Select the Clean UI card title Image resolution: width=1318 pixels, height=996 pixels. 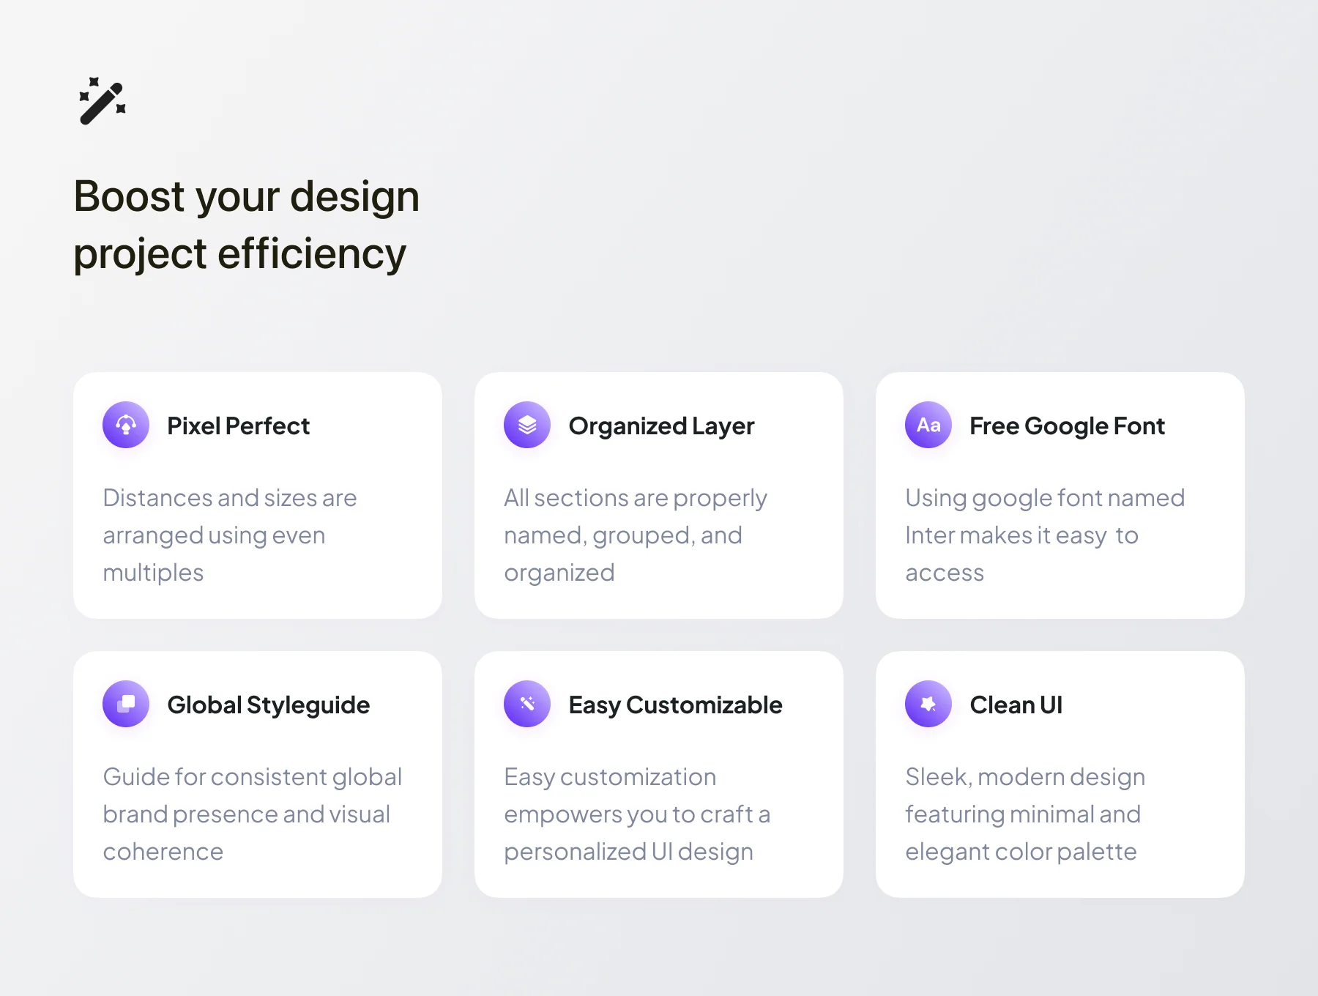pos(1016,705)
